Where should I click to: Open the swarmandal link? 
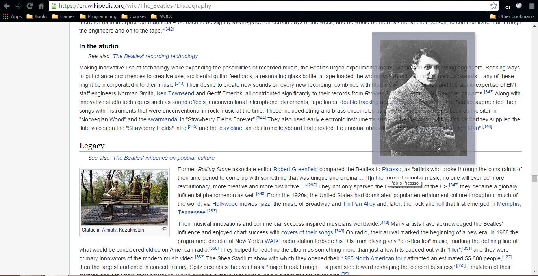(163, 119)
